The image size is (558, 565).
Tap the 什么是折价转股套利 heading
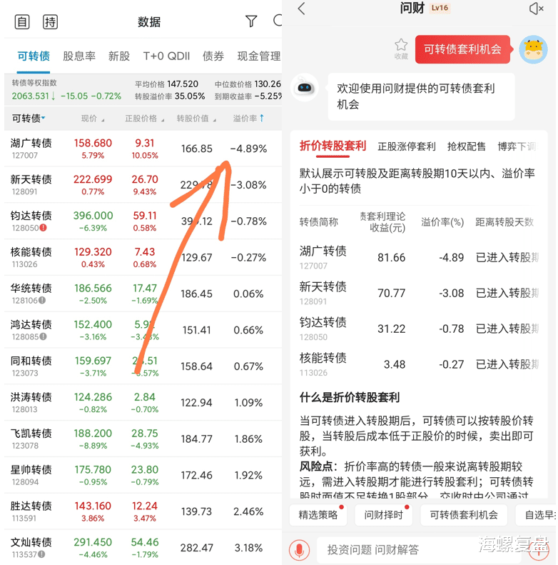349,397
